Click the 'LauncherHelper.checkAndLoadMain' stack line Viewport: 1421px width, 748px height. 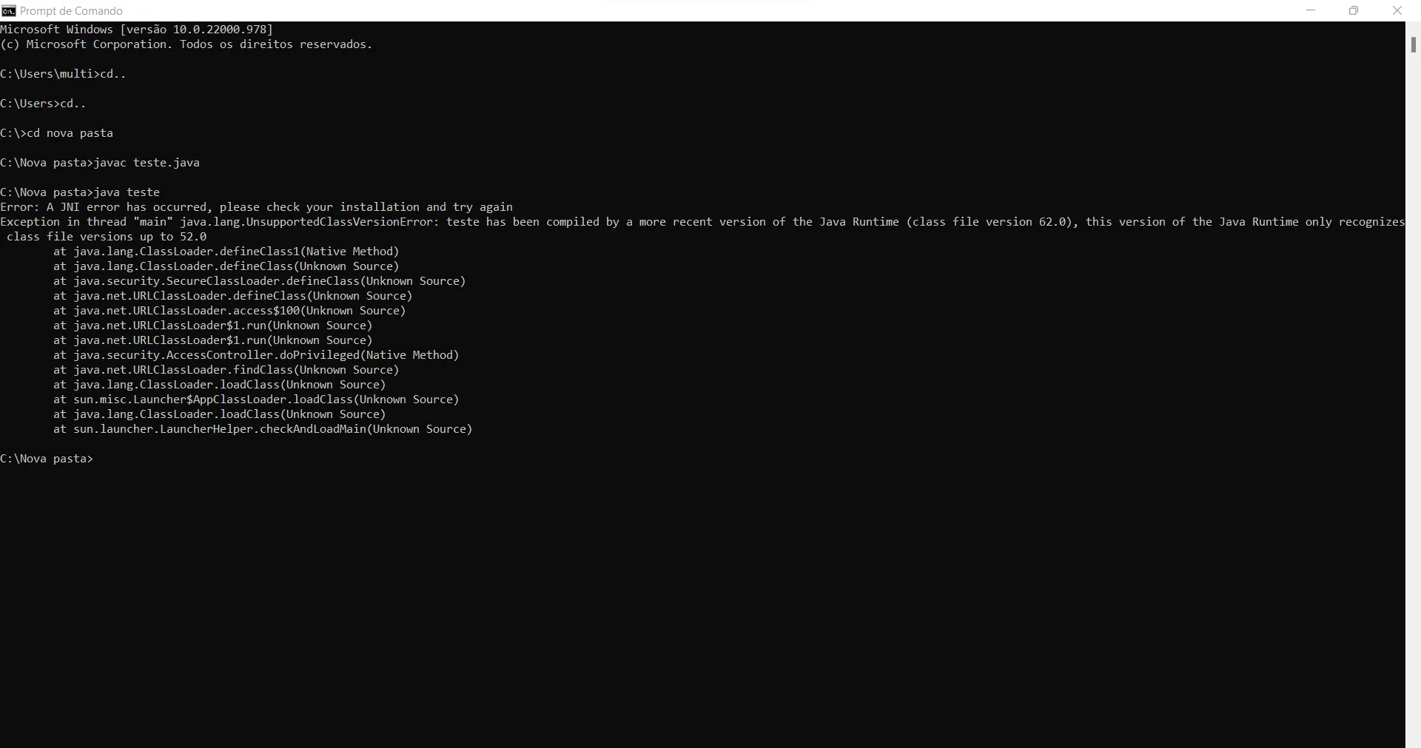click(x=263, y=429)
